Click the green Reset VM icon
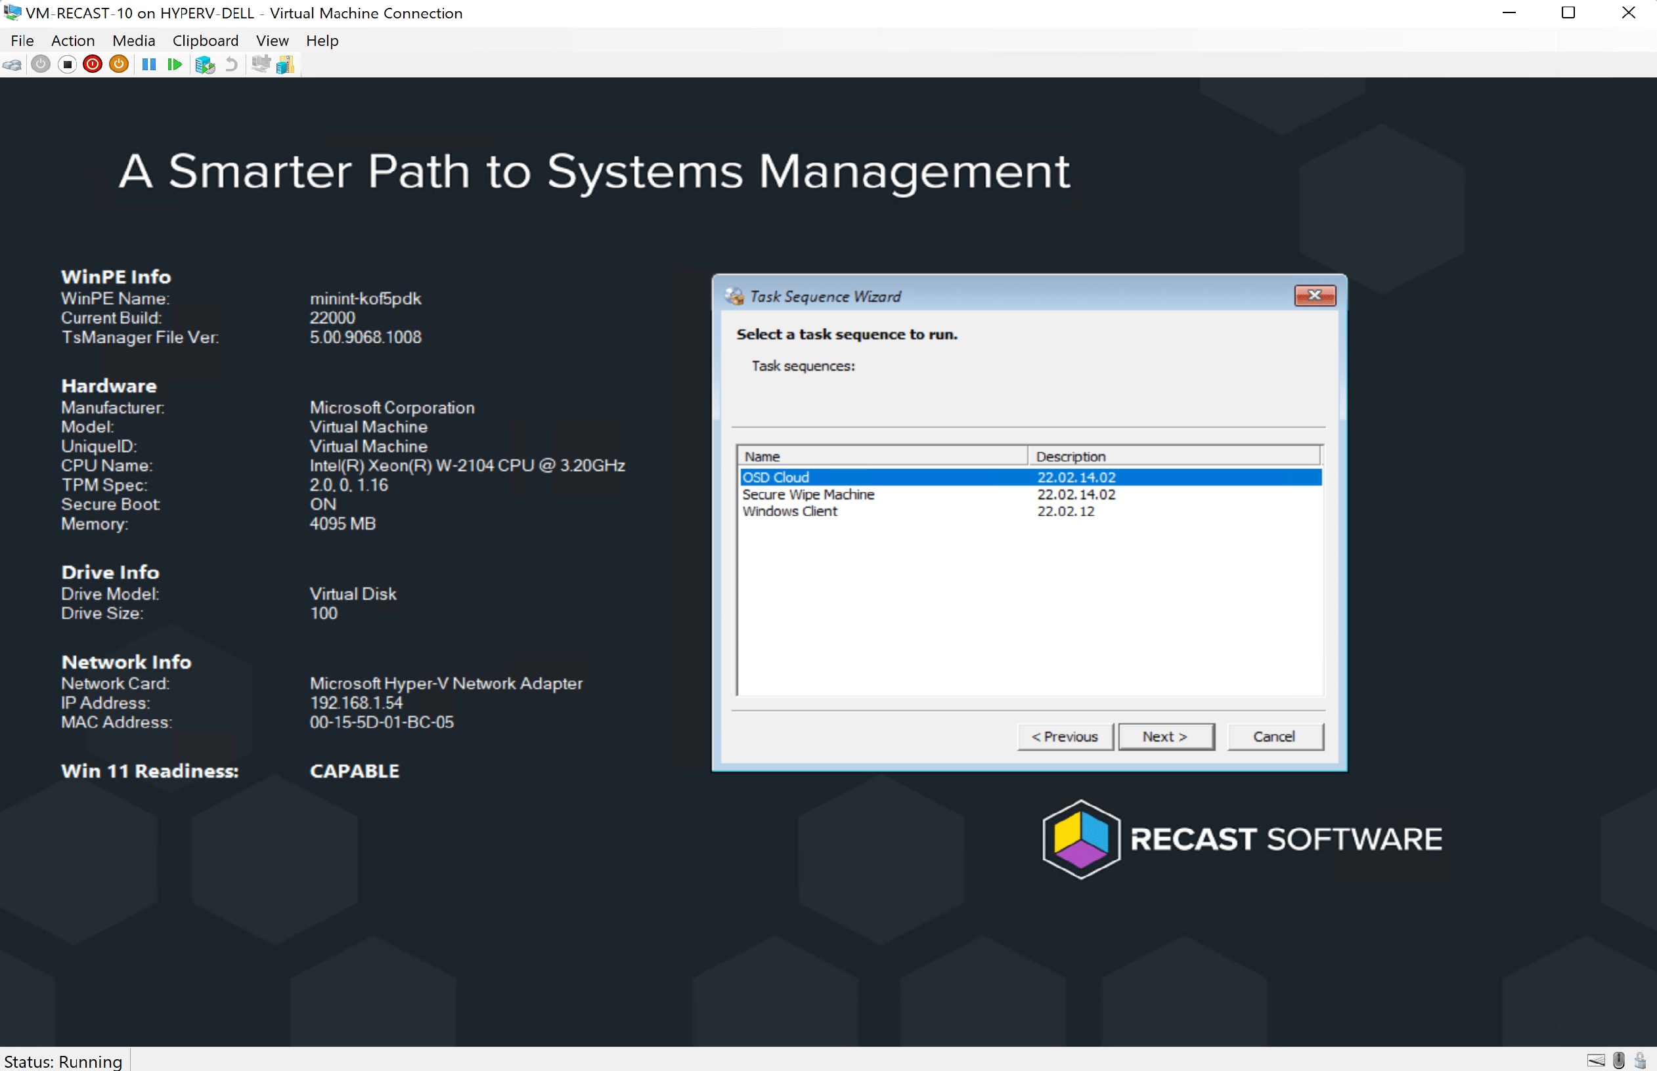 coord(174,65)
